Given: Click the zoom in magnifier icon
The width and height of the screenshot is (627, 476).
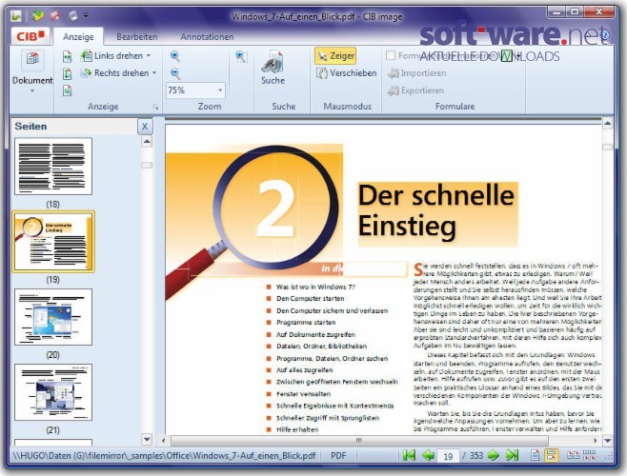Looking at the screenshot, I should [175, 56].
